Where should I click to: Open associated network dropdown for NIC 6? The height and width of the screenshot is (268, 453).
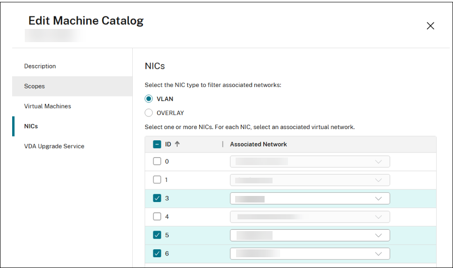(x=309, y=253)
